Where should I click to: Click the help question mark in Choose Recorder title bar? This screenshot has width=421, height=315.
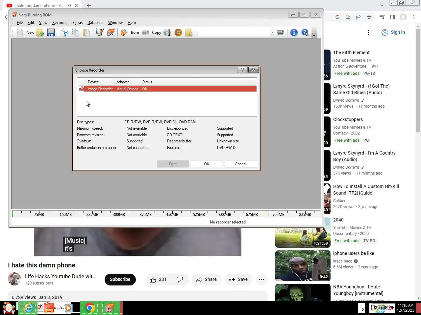tap(242, 70)
